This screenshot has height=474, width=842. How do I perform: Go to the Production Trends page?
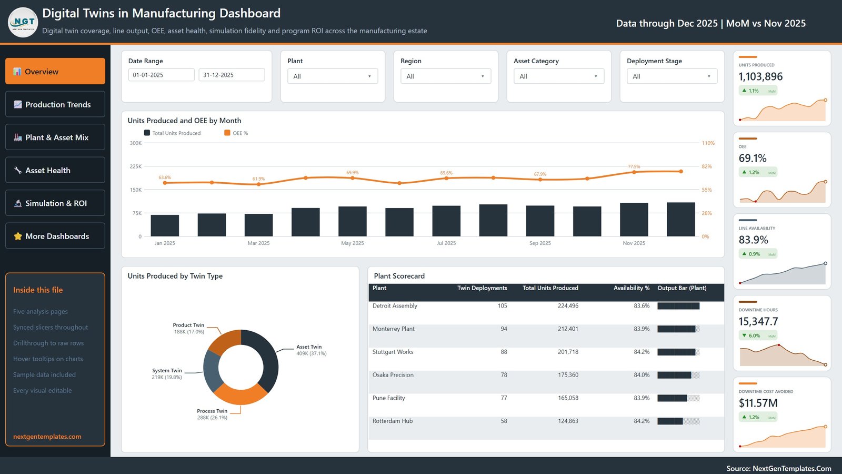coord(55,104)
